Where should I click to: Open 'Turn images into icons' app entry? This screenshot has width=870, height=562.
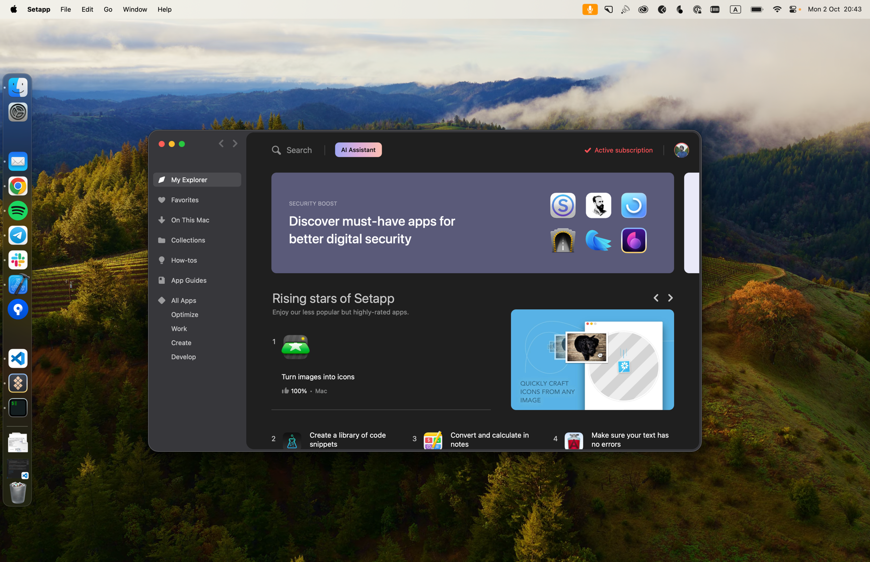click(318, 377)
